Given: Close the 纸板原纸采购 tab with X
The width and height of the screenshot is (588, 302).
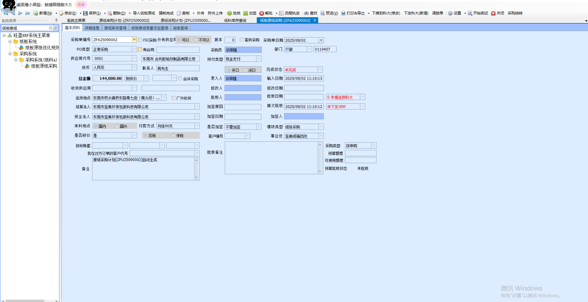Looking at the screenshot, I should [x=315, y=20].
